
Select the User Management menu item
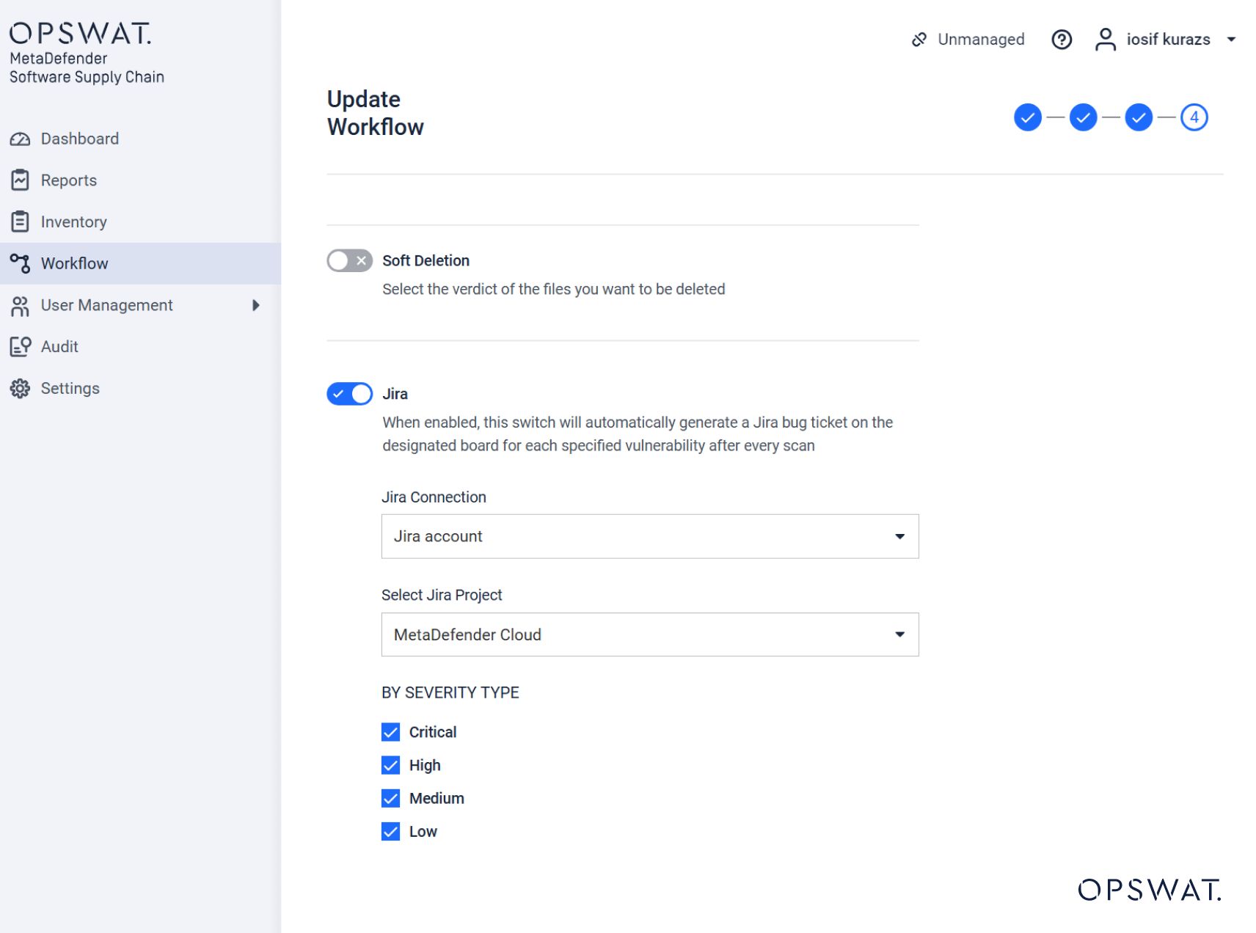tap(106, 305)
